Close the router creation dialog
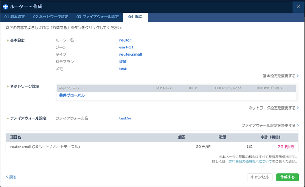Screen dimensions: 305x187 click(x=298, y=6)
